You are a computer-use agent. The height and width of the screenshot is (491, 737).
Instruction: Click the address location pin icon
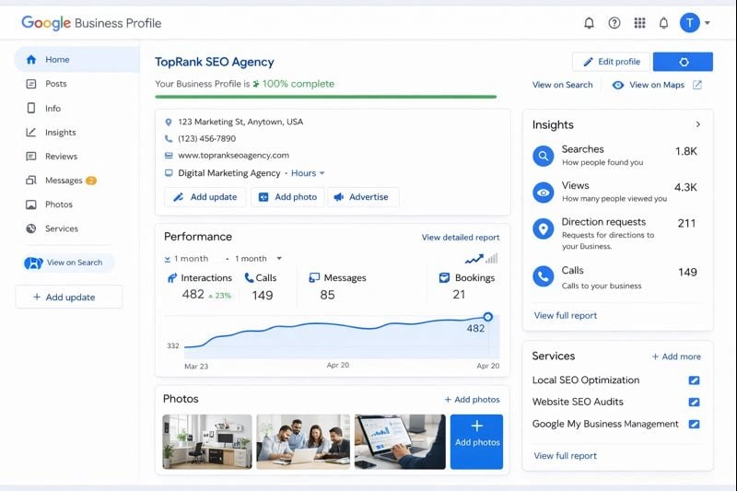tap(169, 123)
